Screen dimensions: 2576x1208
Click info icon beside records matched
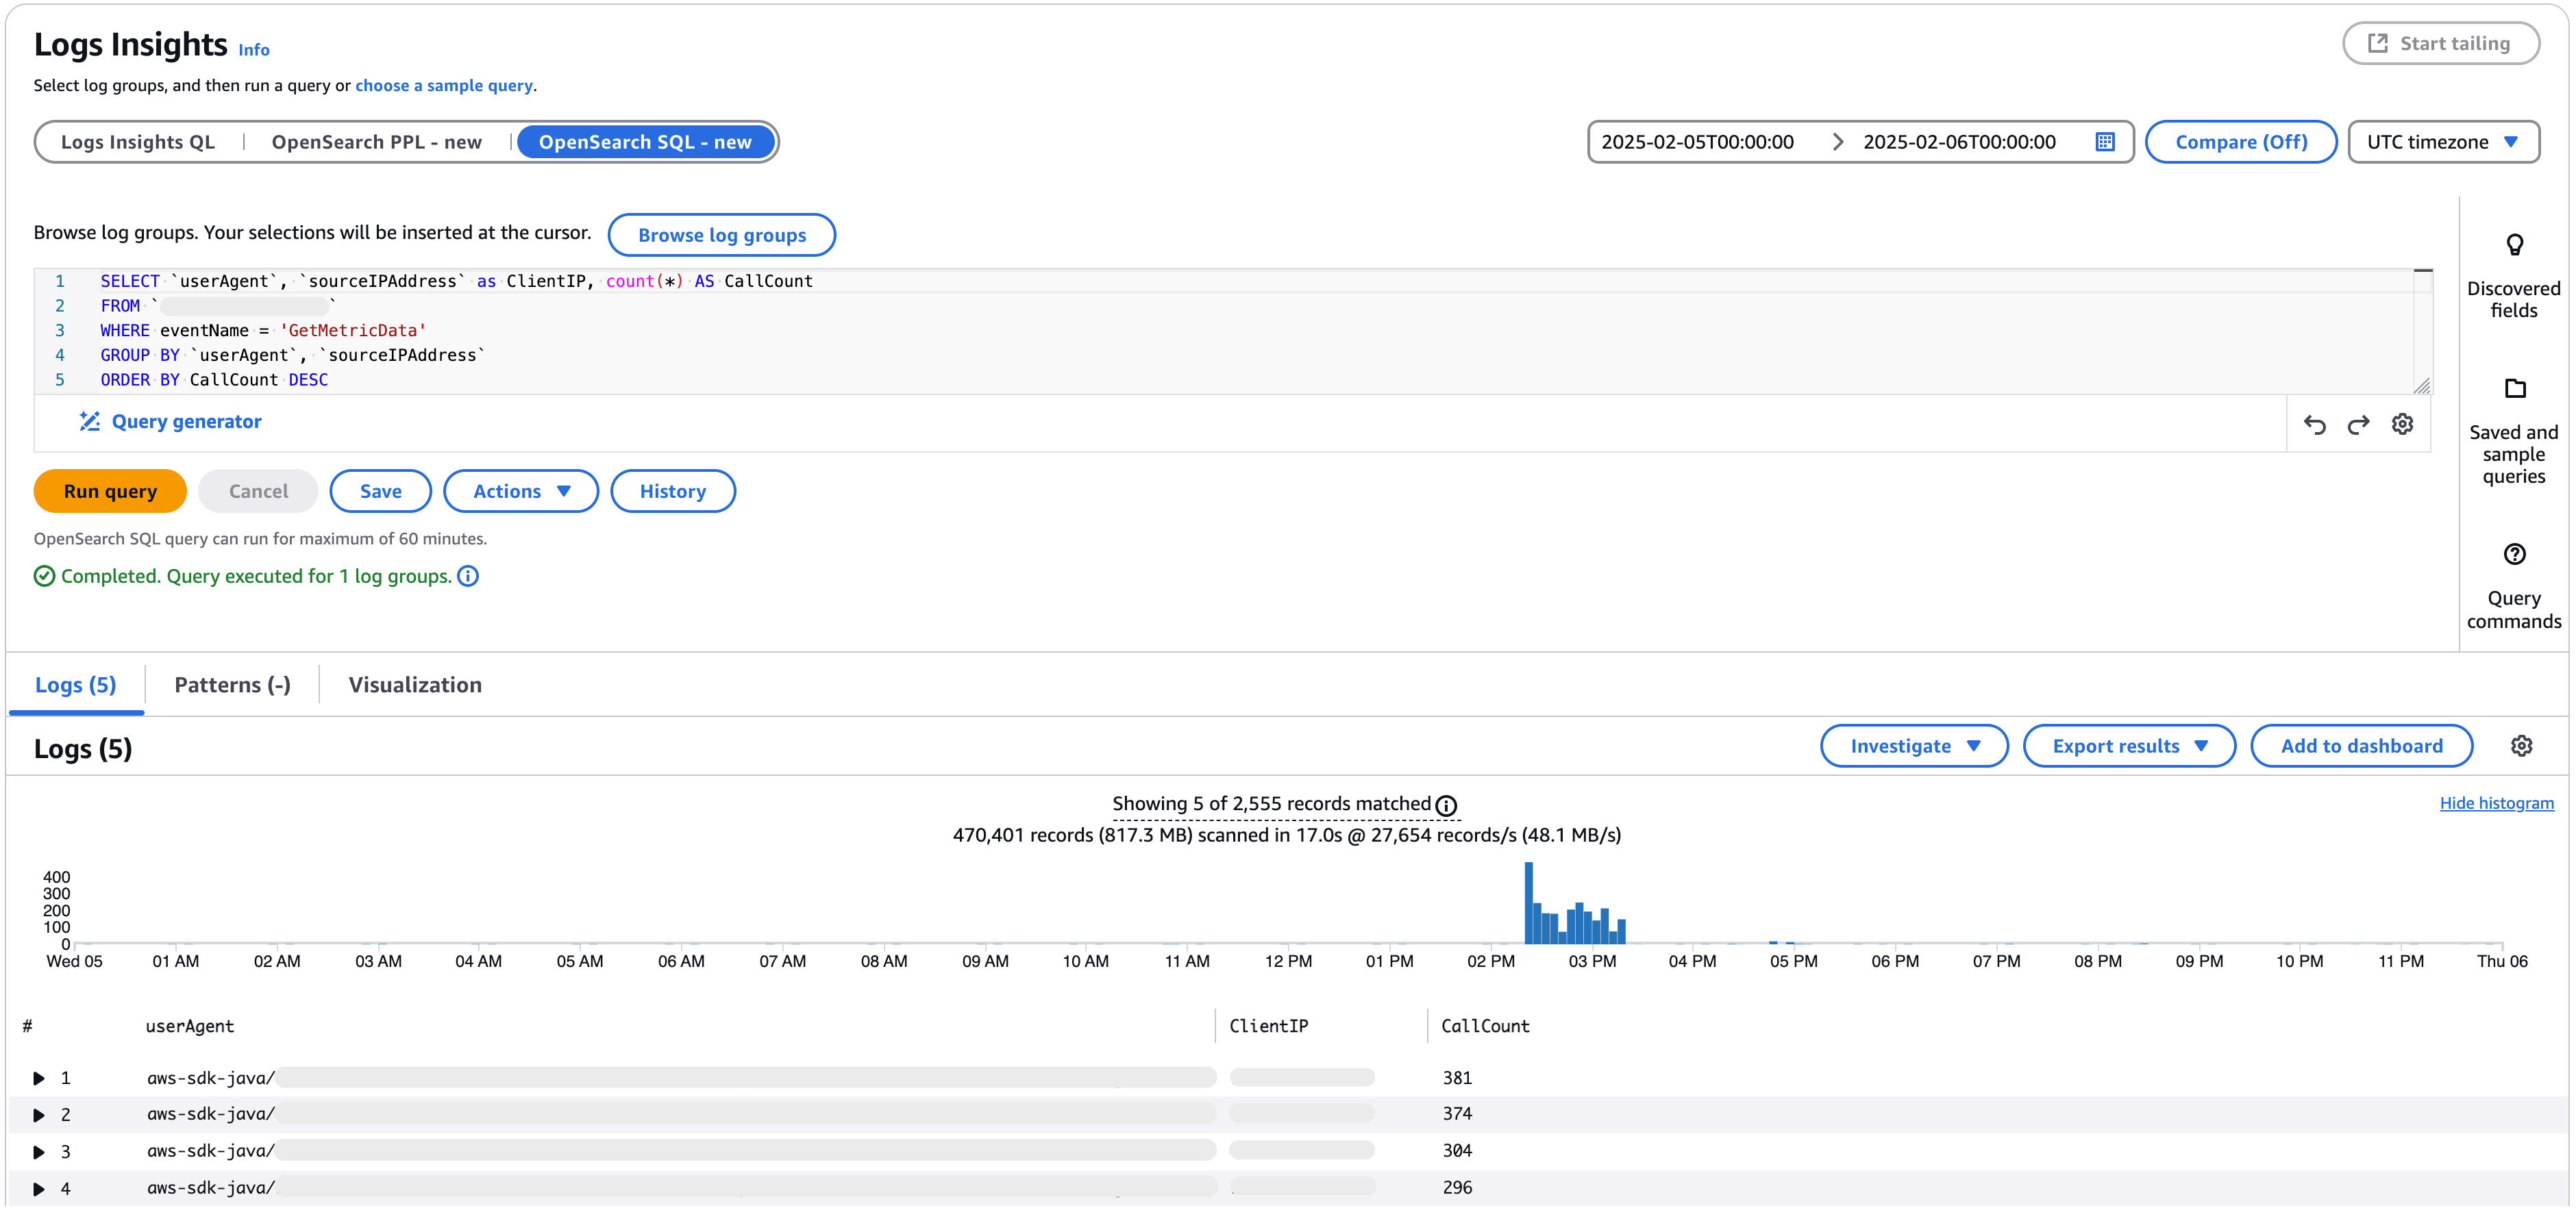pos(1446,805)
